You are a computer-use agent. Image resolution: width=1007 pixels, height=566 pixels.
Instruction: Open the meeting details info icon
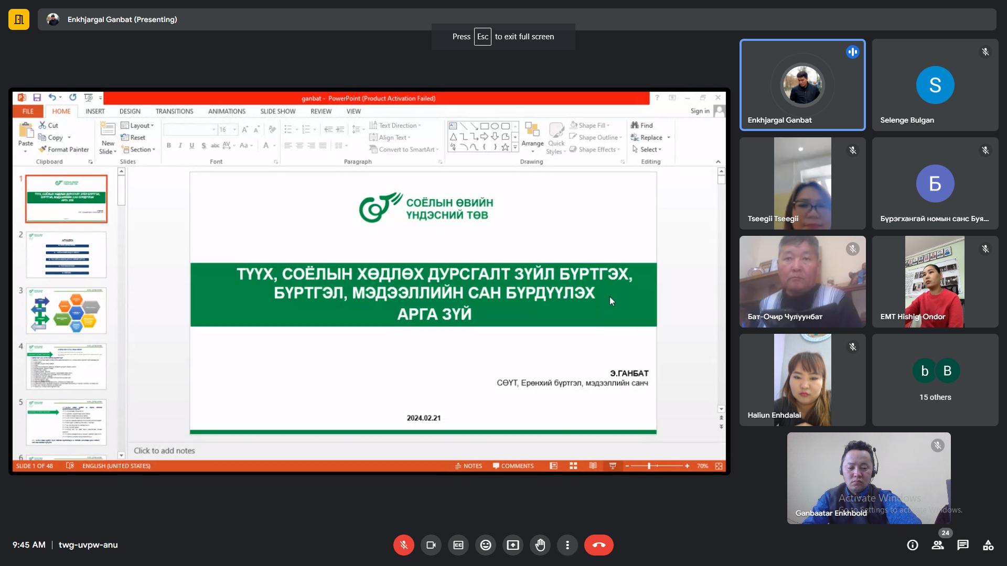click(913, 545)
